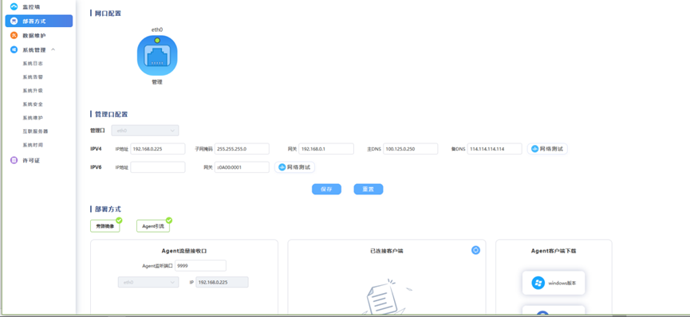Click the 保存 button
Screen dimensions: 690x317
(326, 189)
